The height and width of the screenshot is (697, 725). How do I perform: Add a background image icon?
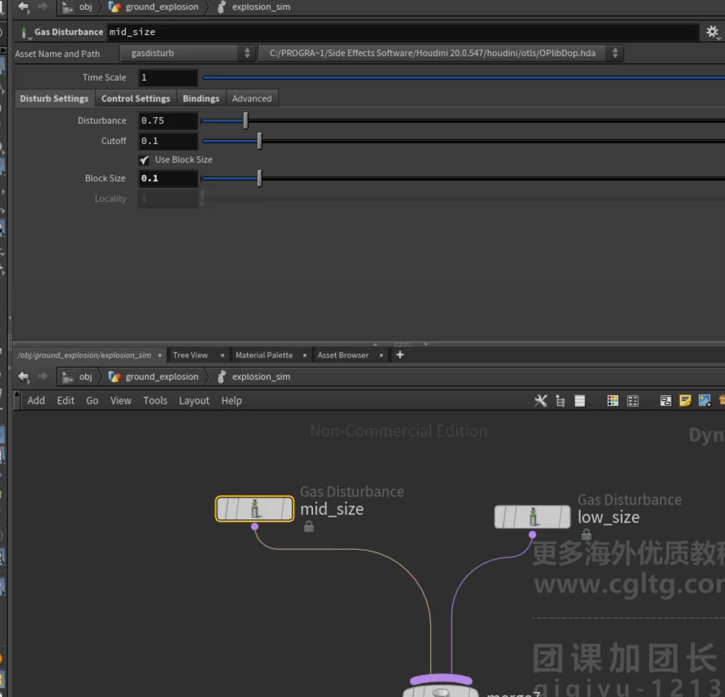coord(705,401)
